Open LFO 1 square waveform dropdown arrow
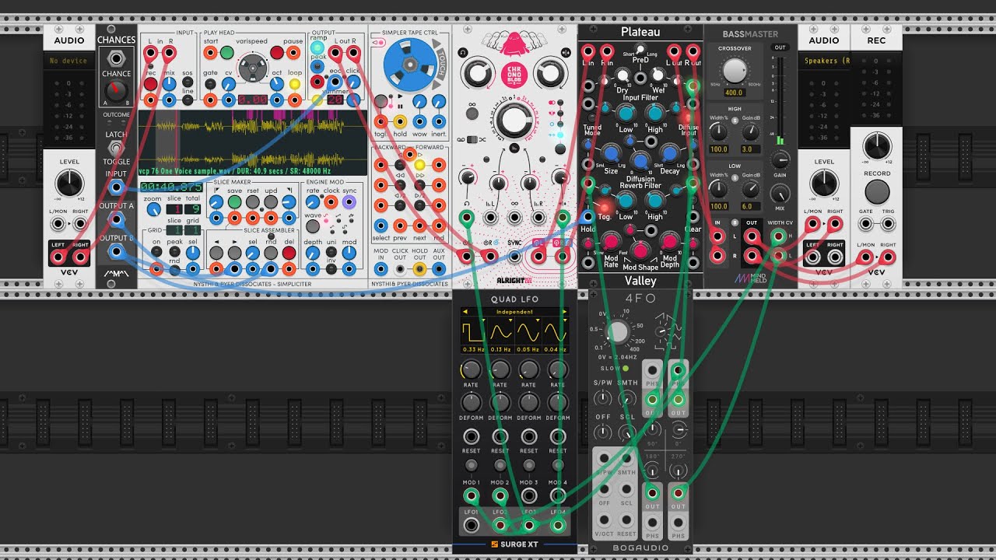Image resolution: width=996 pixels, height=560 pixels. (x=483, y=320)
